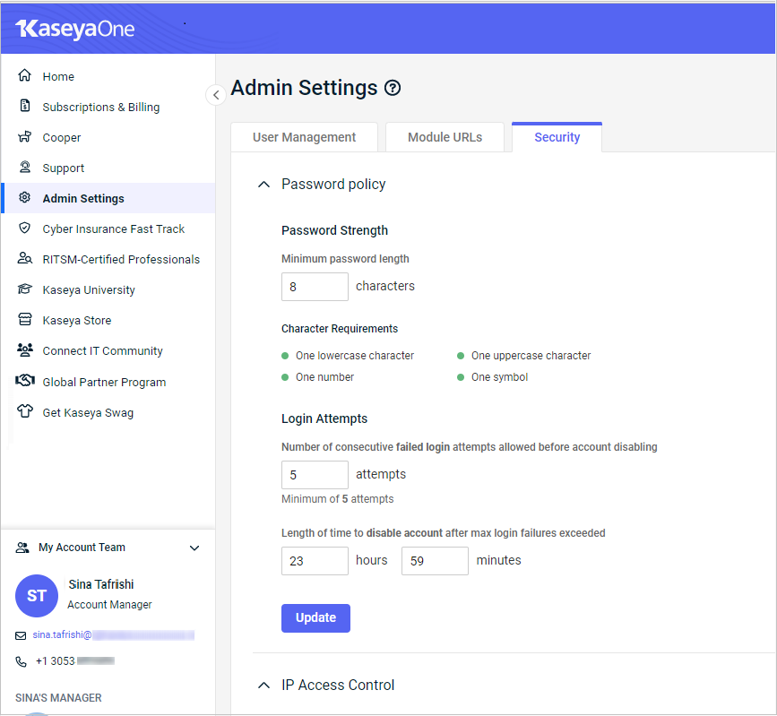
Task: Open Global Partner Program link
Action: point(104,382)
